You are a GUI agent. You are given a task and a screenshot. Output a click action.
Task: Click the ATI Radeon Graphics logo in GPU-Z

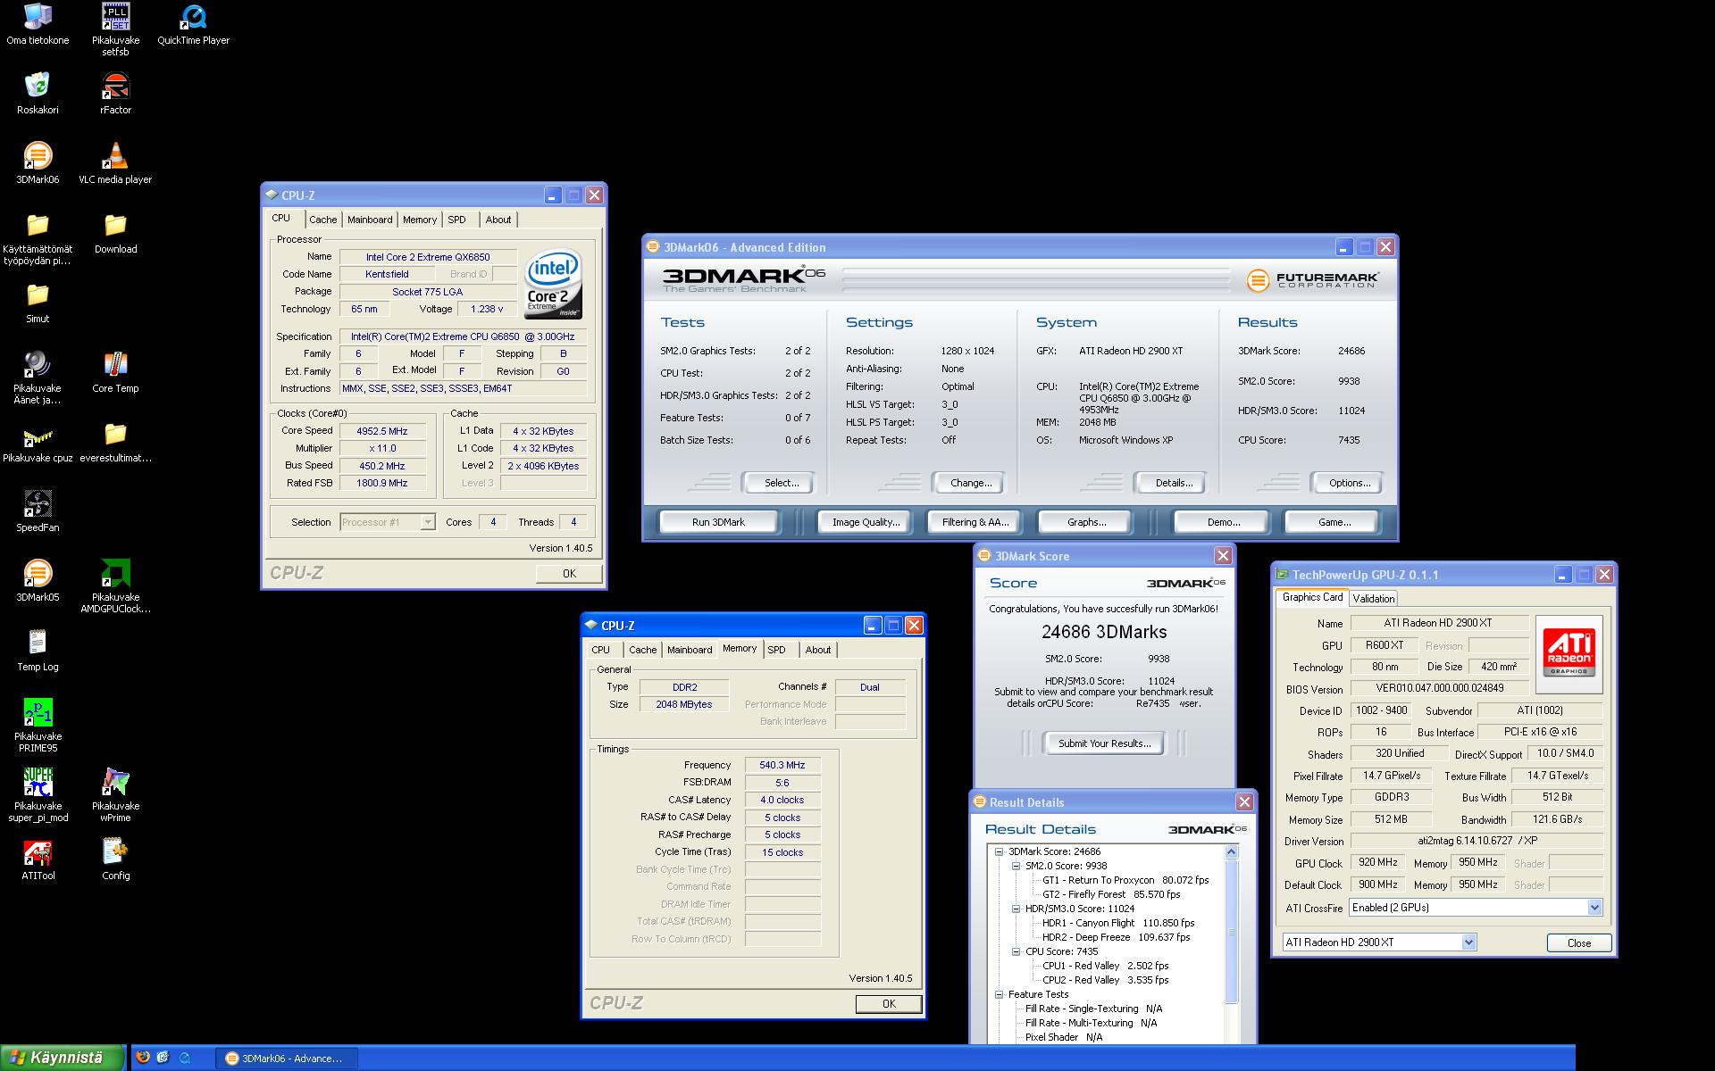coord(1569,654)
